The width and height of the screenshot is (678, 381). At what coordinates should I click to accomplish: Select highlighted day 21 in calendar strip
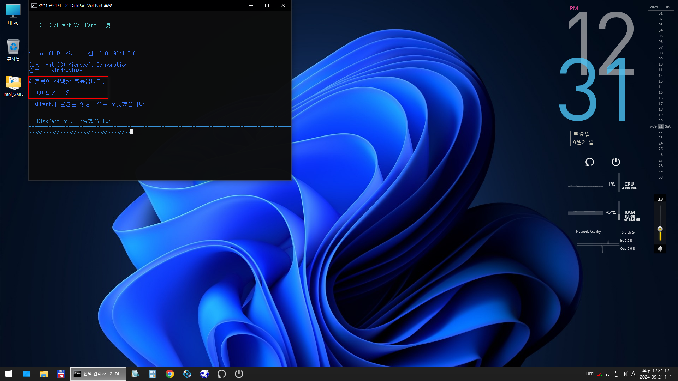tap(660, 126)
